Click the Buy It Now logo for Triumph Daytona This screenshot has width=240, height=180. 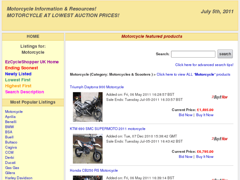(220, 97)
